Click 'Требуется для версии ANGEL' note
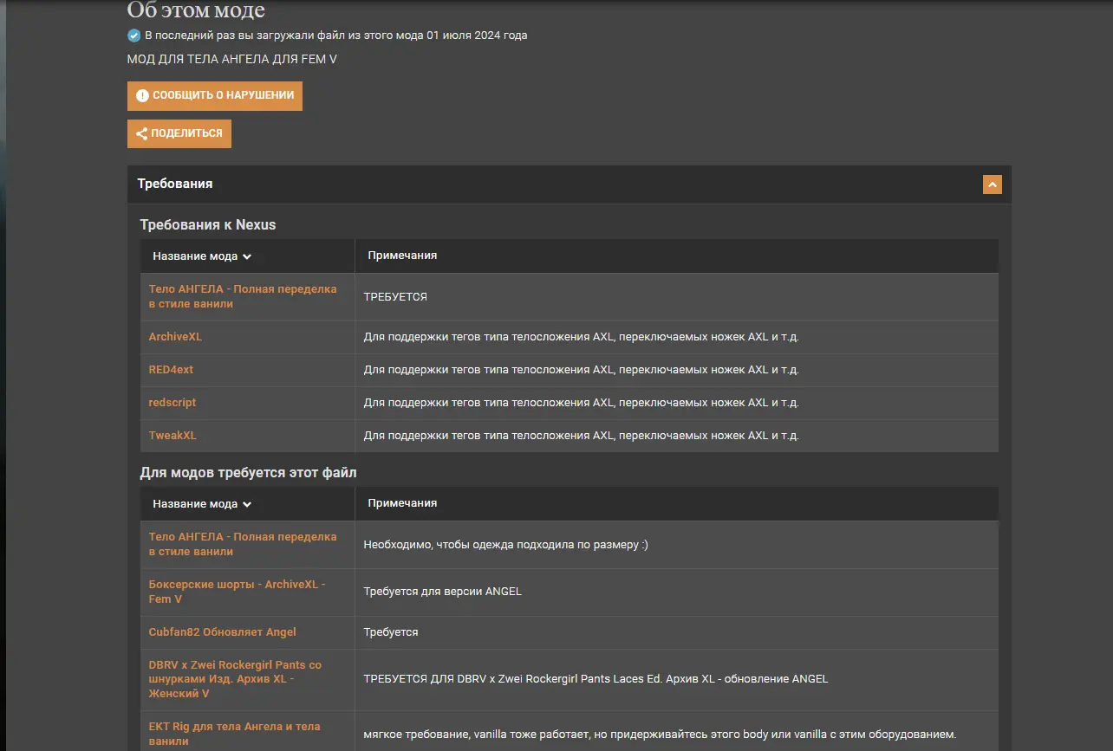The image size is (1113, 751). pos(443,592)
